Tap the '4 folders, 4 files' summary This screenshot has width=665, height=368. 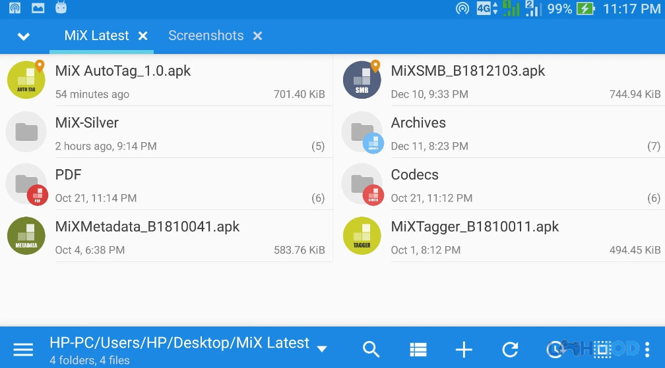tap(90, 360)
